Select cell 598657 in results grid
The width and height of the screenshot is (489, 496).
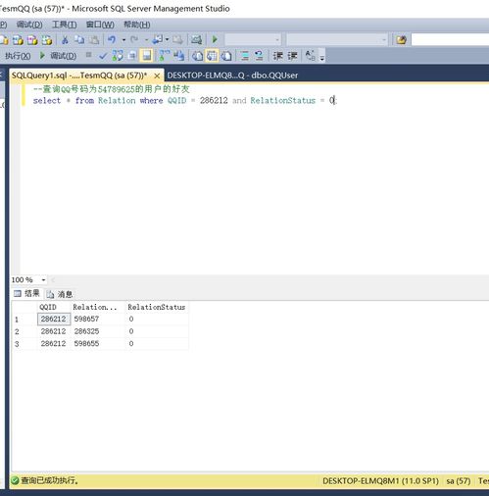point(98,319)
